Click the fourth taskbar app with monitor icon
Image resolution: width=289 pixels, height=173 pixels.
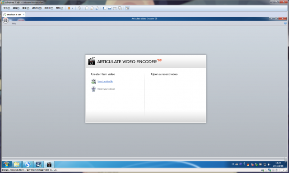point(38,164)
